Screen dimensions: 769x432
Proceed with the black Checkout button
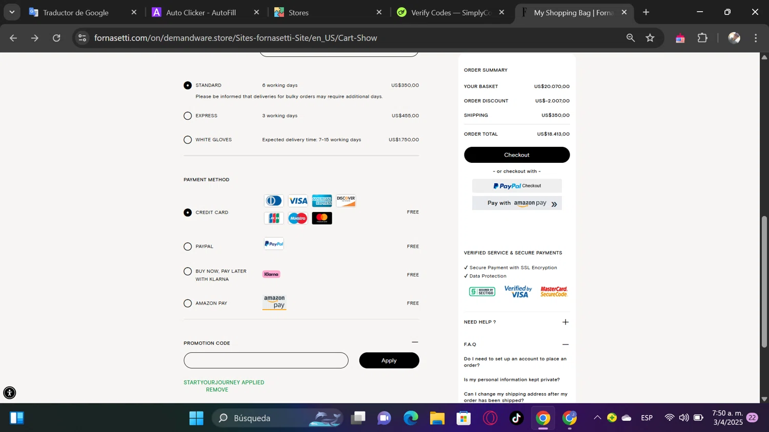coord(517,155)
